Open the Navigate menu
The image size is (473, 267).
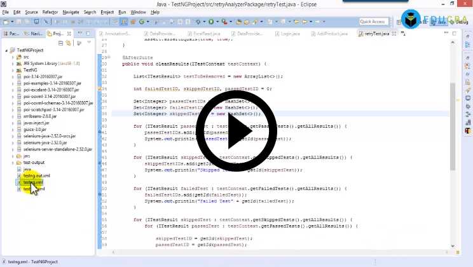(71, 12)
